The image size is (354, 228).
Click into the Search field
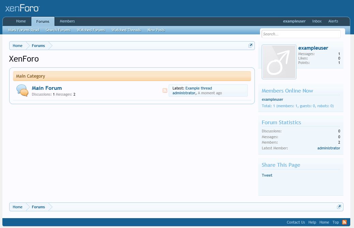[301, 34]
